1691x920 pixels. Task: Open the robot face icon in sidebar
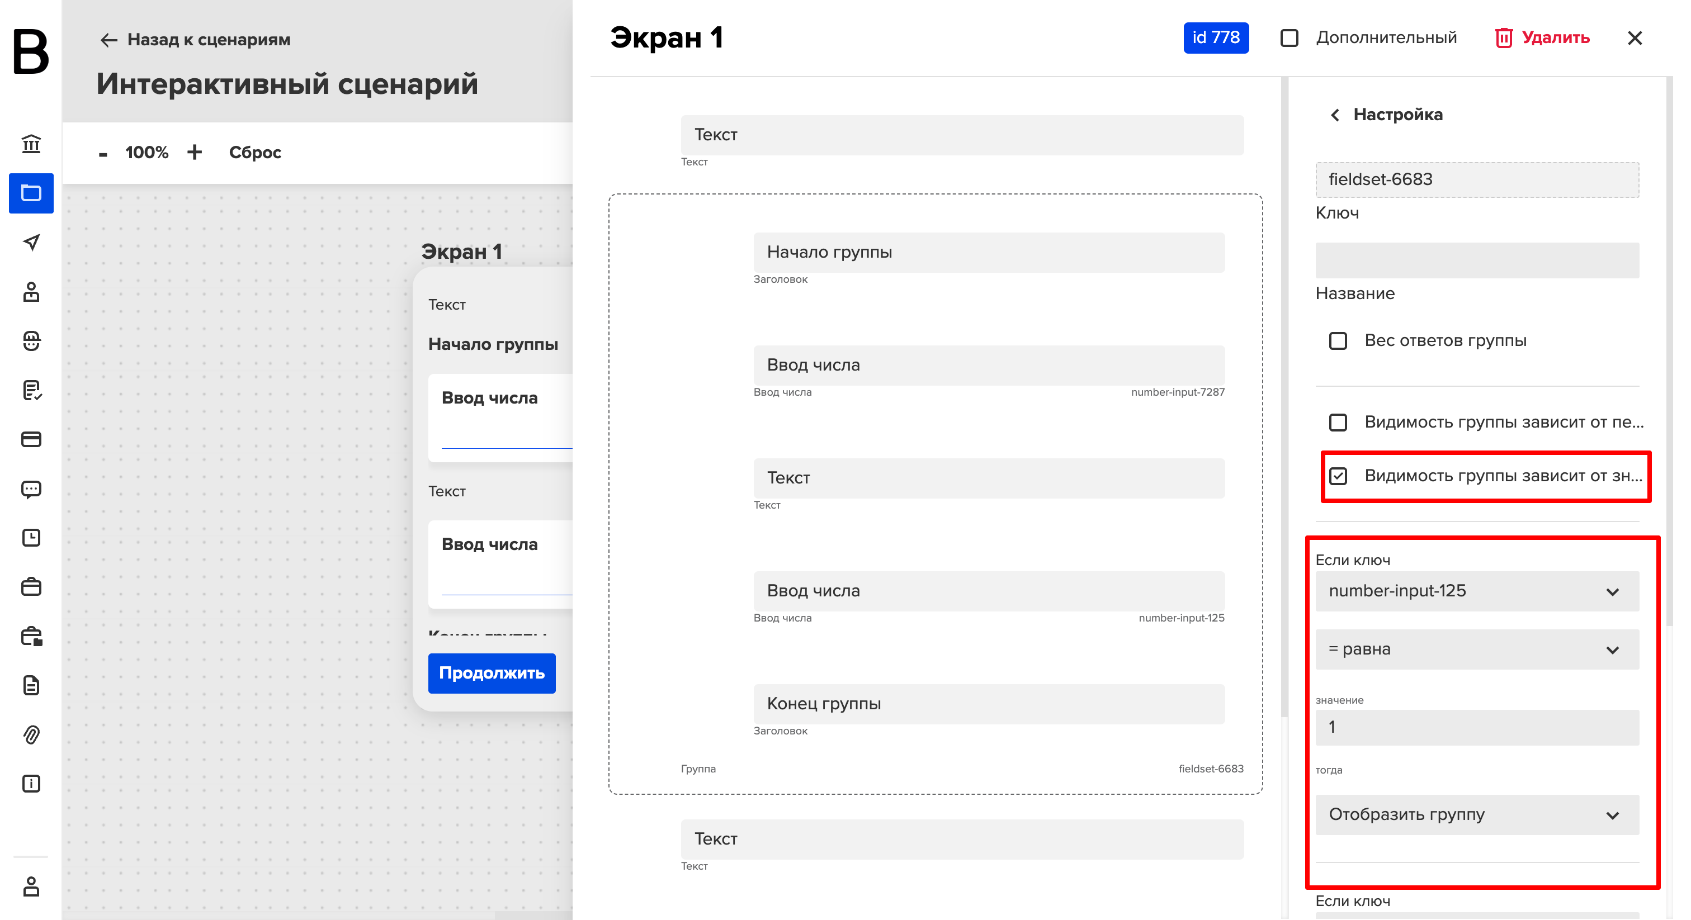(x=31, y=340)
